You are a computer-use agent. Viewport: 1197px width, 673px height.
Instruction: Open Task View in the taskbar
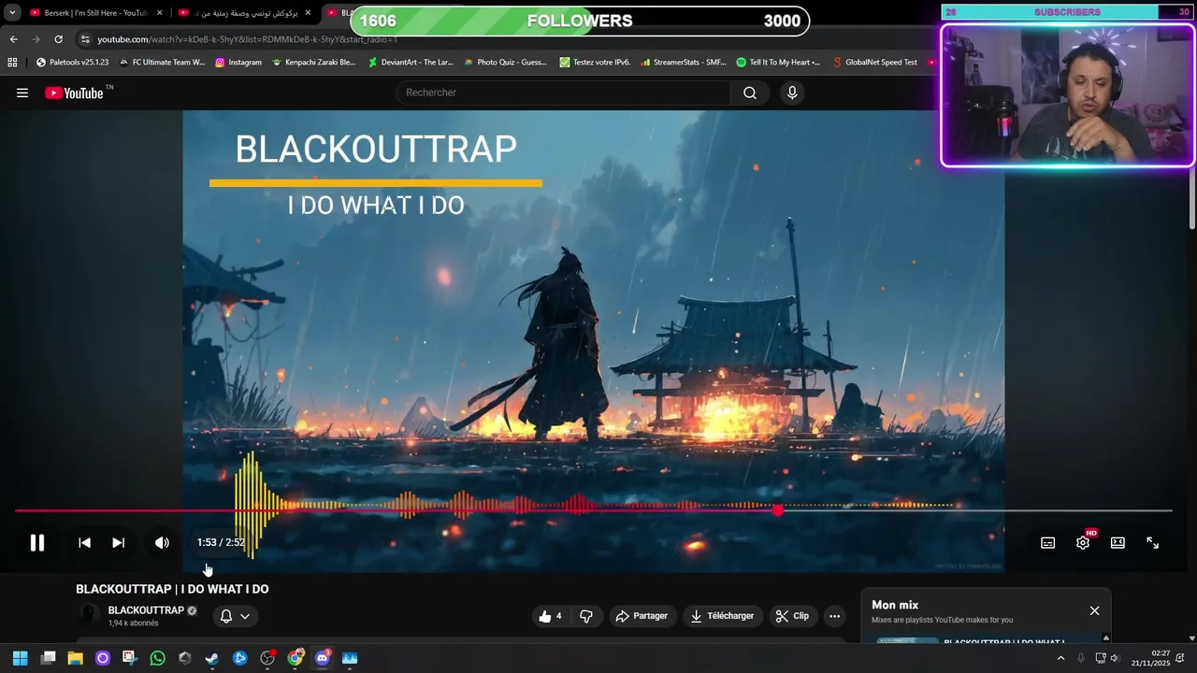[48, 658]
